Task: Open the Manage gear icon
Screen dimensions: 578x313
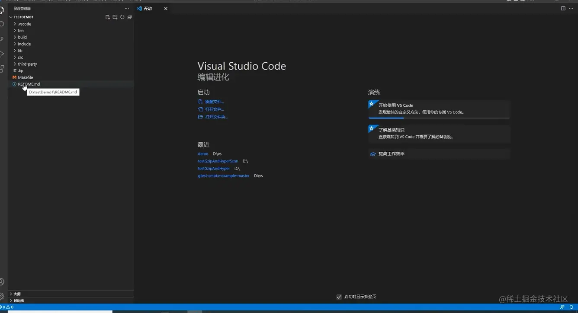Action: (x=2, y=297)
